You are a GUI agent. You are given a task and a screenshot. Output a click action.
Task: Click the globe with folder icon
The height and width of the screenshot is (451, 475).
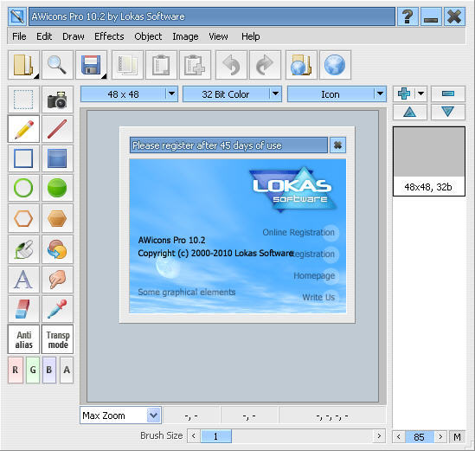coord(301,65)
